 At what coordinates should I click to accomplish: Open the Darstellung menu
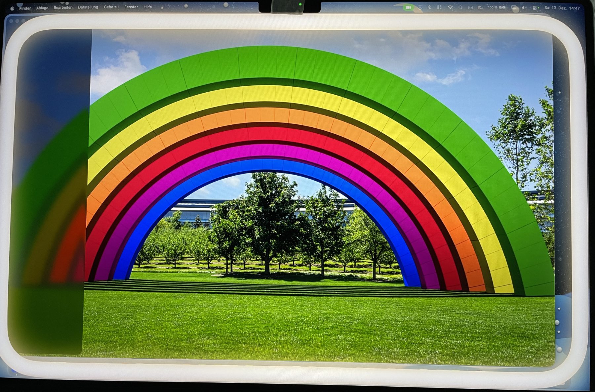pos(88,7)
